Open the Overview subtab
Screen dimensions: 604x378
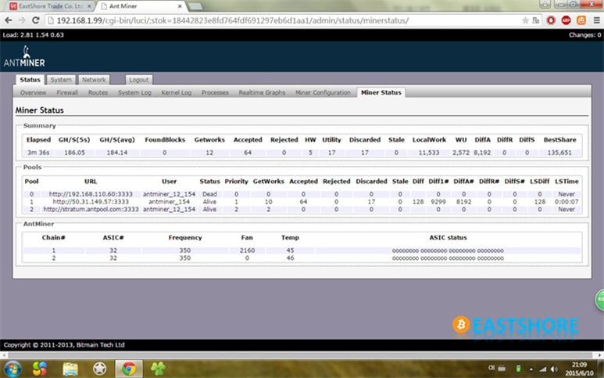pos(33,92)
